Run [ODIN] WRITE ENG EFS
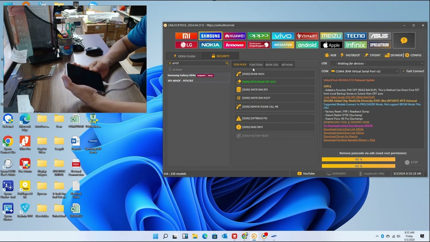Screen dimensions: 430x242 275,90
